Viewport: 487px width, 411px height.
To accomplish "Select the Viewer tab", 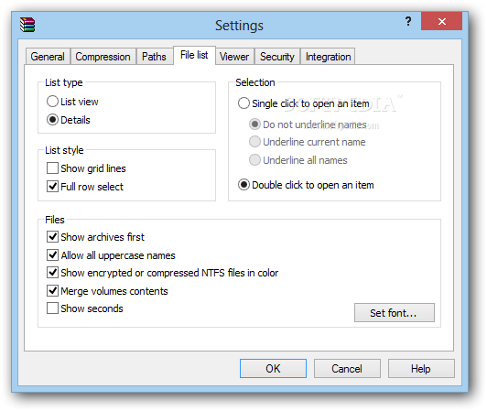I will [x=234, y=57].
